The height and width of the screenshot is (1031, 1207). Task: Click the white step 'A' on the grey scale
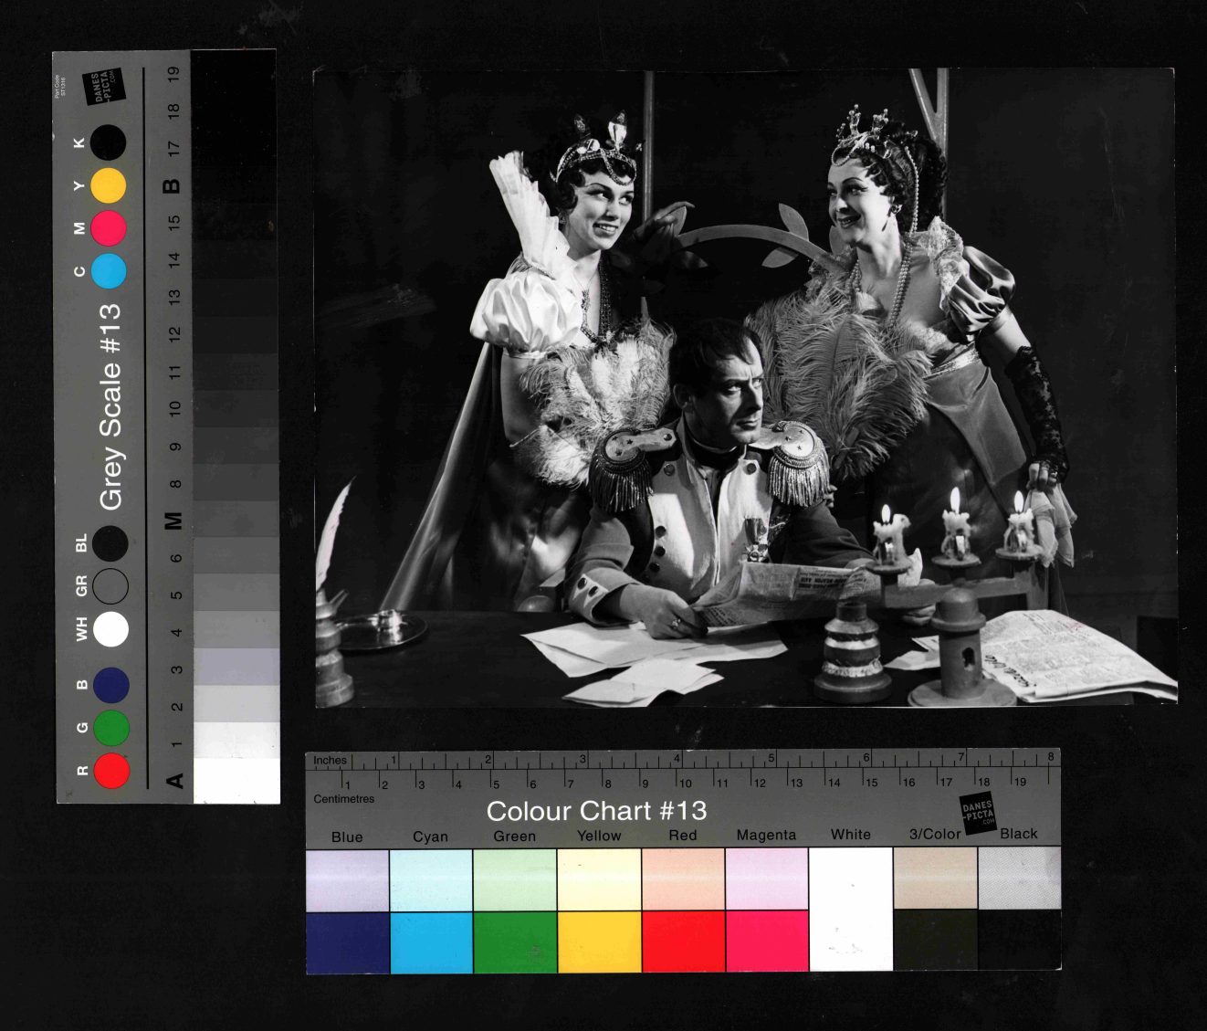(x=236, y=781)
